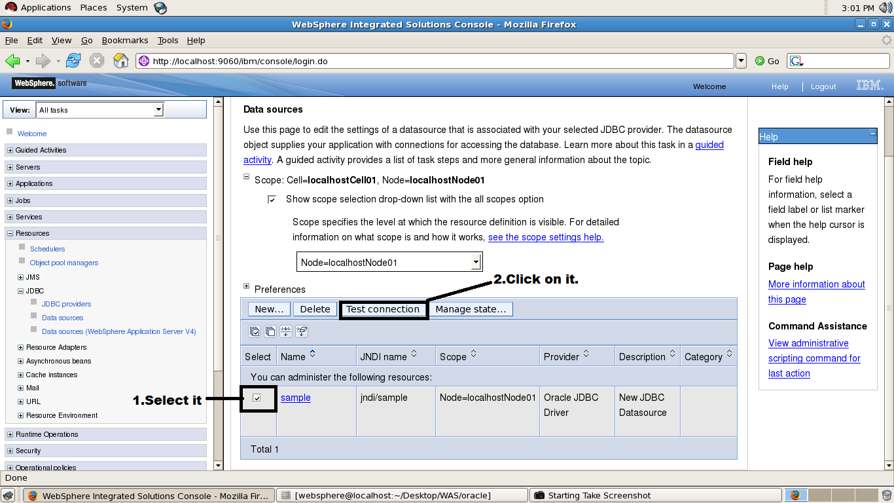Screen dimensions: 894x503
Task: Open the Edit menu
Action: tap(35, 40)
